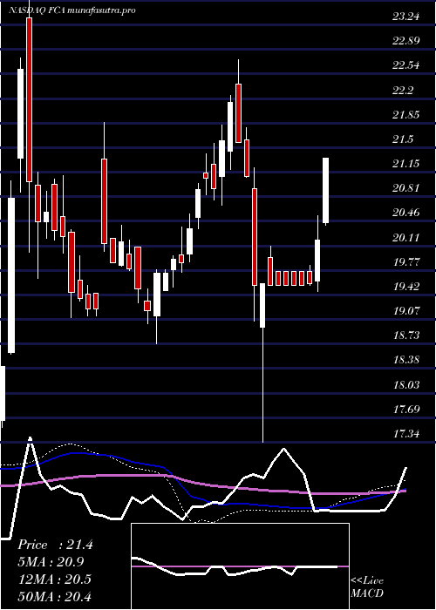436x610 pixels.
Task: Click inside the Live MACD inset chart
Action: 240,566
